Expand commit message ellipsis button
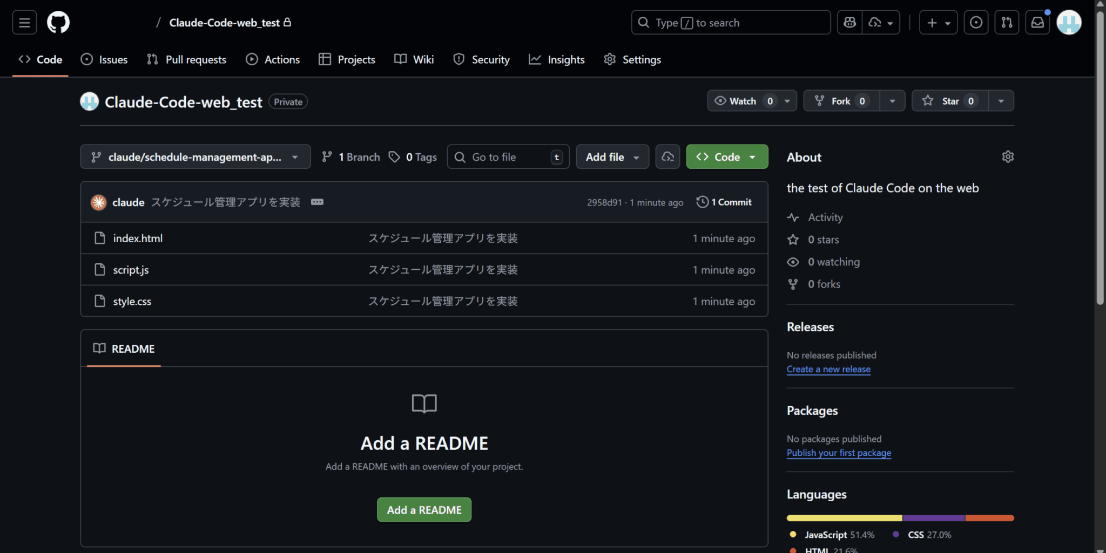This screenshot has height=553, width=1106. coord(317,202)
